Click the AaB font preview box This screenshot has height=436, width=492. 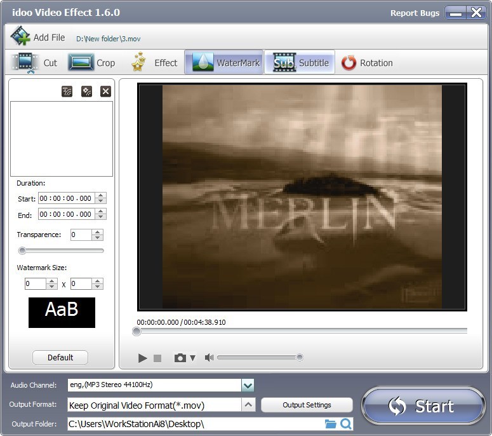pos(62,313)
